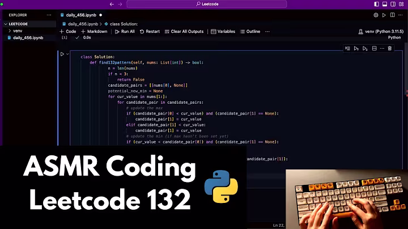Change the cell language from Python
This screenshot has height=229, width=408.
[x=394, y=37]
